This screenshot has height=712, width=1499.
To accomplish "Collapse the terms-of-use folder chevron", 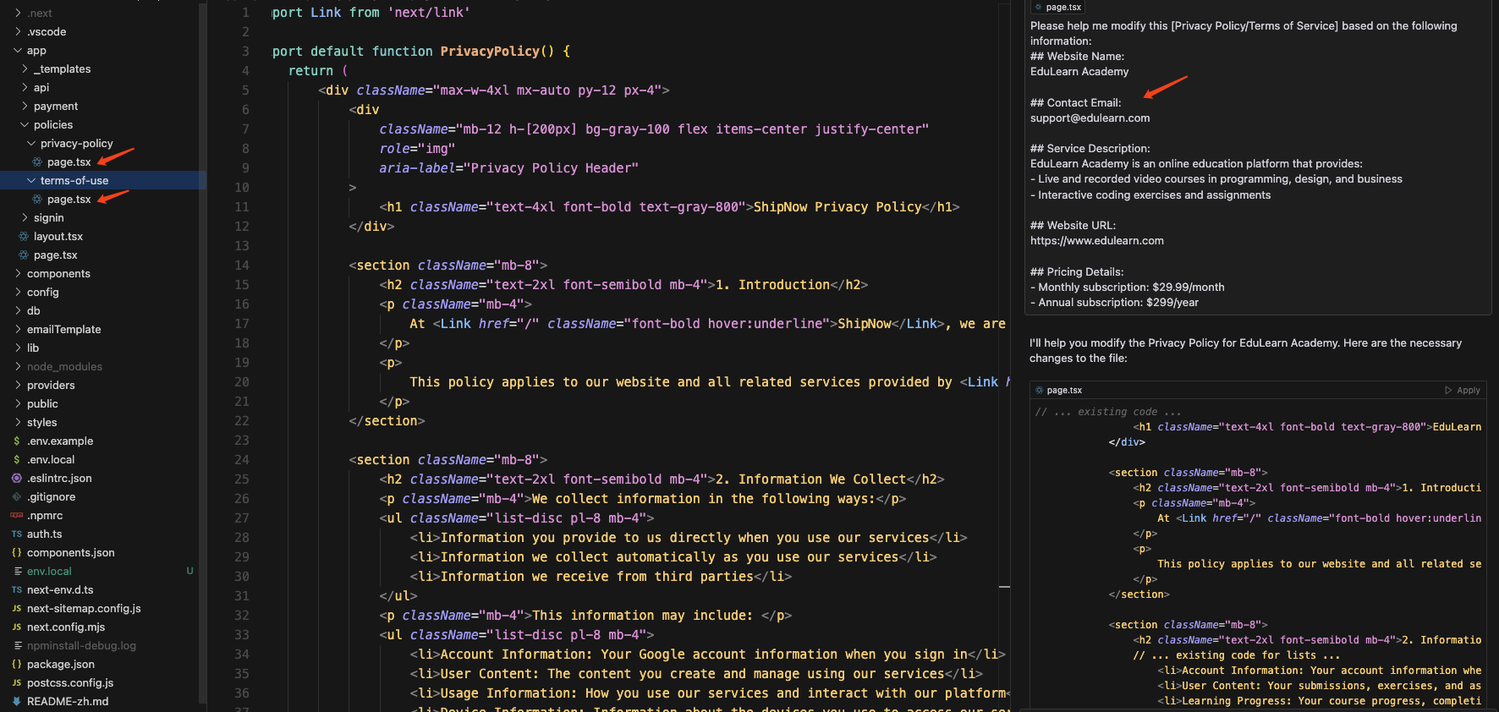I will pos(31,180).
